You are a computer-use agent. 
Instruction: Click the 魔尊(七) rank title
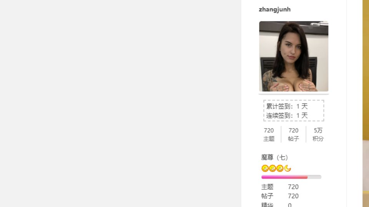coord(274,157)
